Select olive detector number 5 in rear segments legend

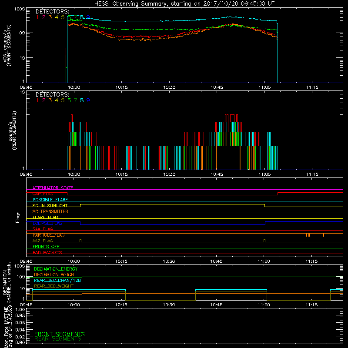coord(63,100)
